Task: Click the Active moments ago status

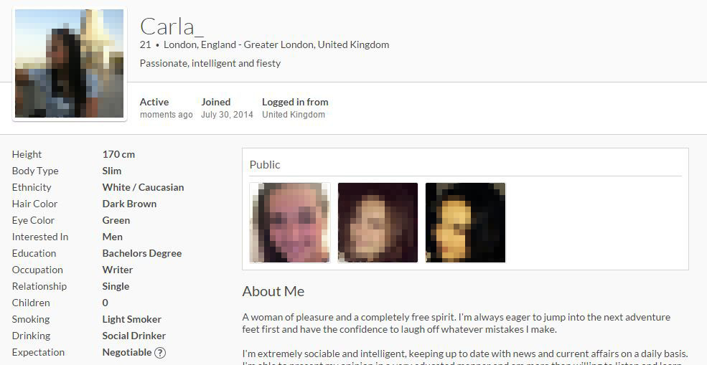Action: pos(166,108)
